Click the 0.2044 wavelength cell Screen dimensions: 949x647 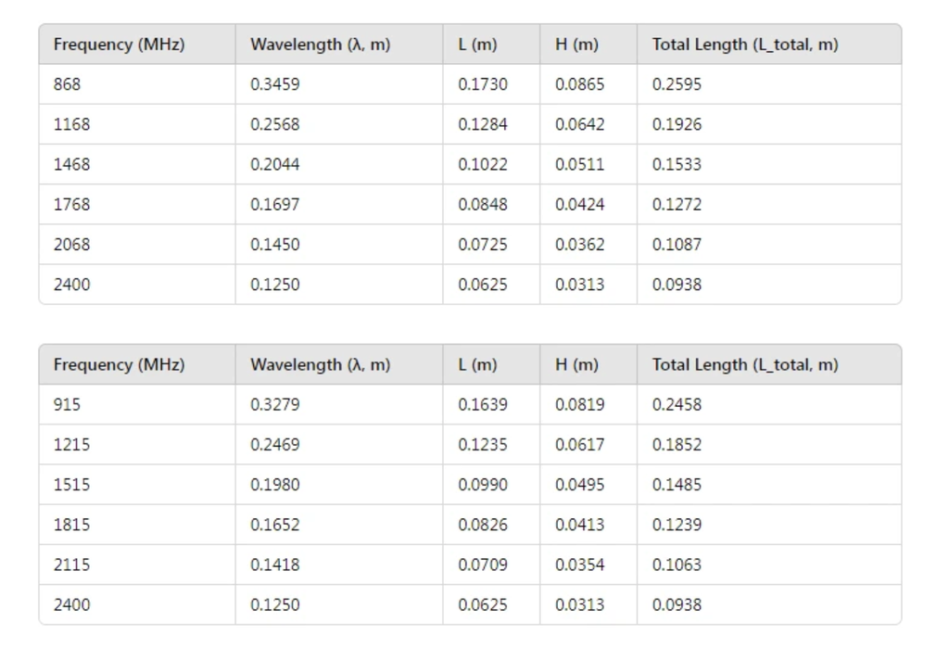[x=275, y=164]
